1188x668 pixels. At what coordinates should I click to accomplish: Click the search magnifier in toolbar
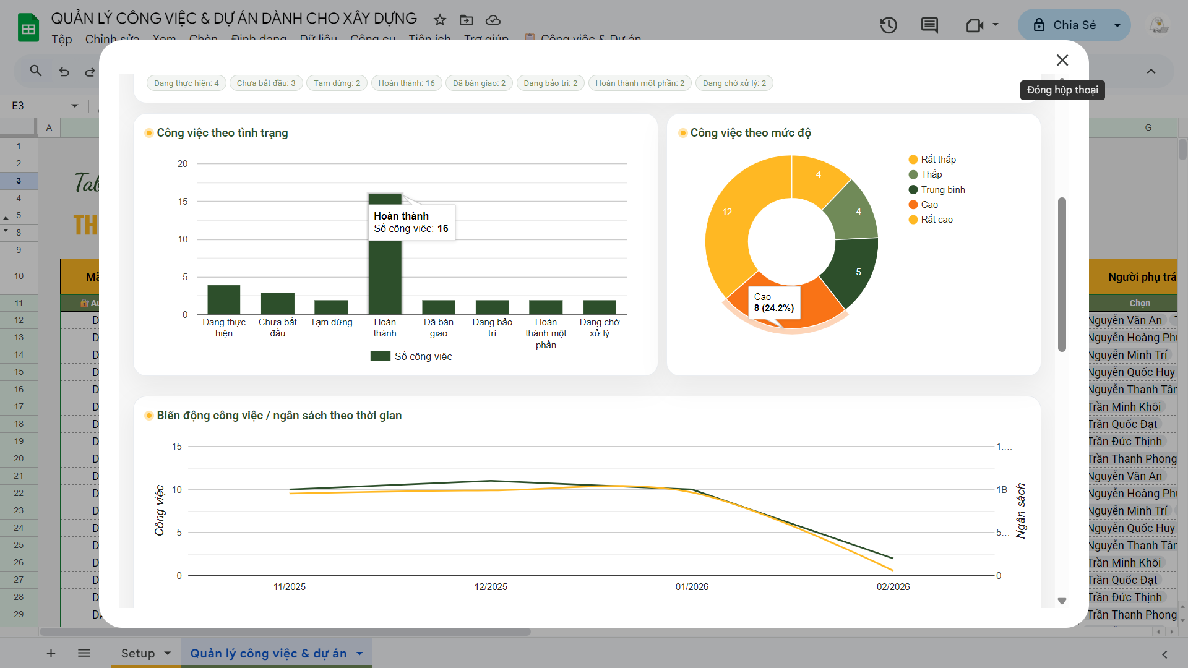36,71
